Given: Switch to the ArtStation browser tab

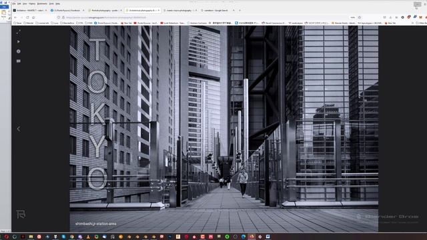Looking at the screenshot, I should point(30,11).
